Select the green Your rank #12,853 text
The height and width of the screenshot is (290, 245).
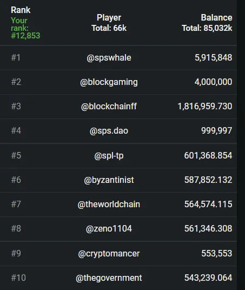(x=25, y=28)
